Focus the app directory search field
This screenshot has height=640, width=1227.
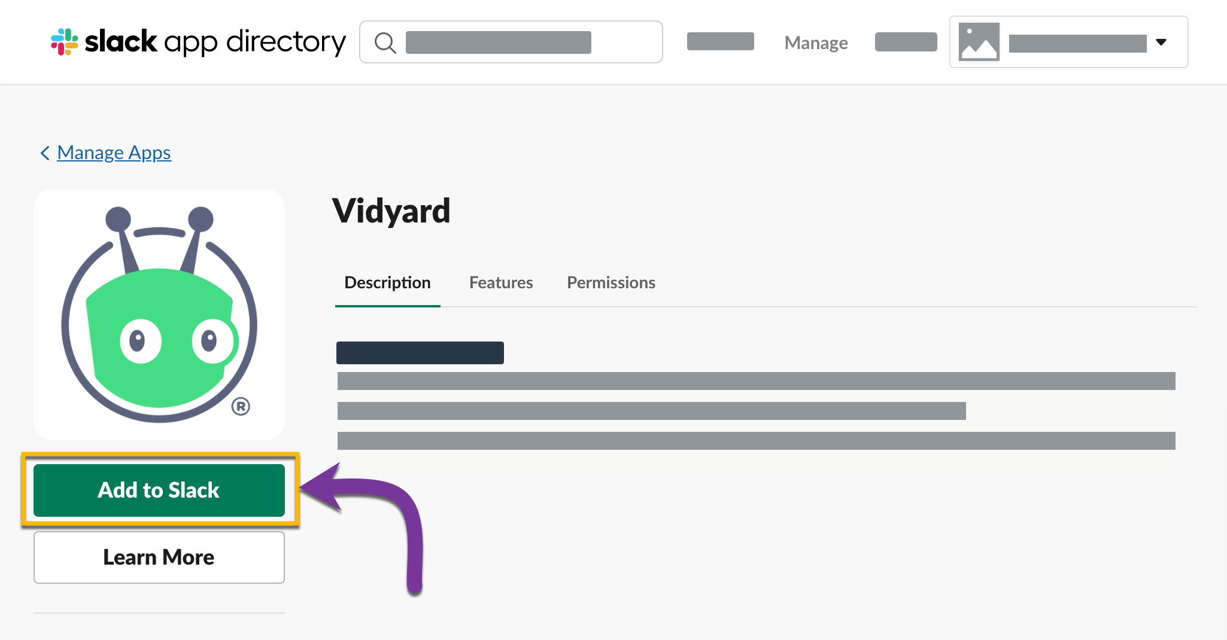tap(511, 42)
